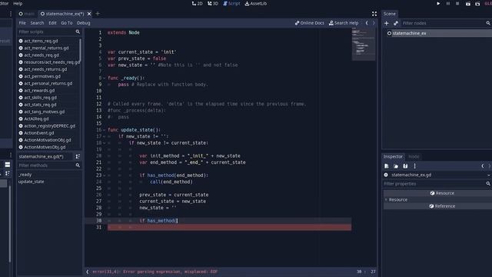Screen dimensions: 492x277
Task: Open act_needs_req.gd script
Action: point(42,55)
